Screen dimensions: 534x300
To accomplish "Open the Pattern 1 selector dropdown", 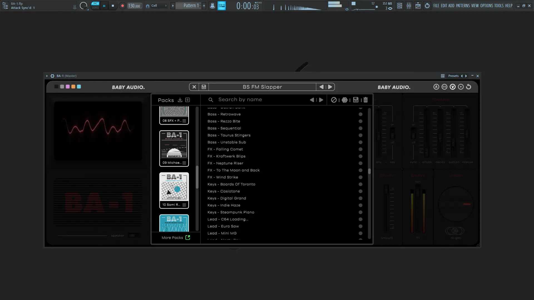I will tap(191, 6).
